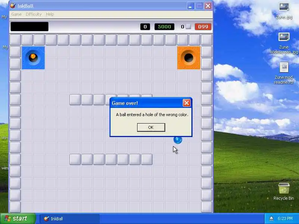Viewport: 299px width, 224px height.
Task: Click OK in the Game over dialog
Action: (x=151, y=127)
